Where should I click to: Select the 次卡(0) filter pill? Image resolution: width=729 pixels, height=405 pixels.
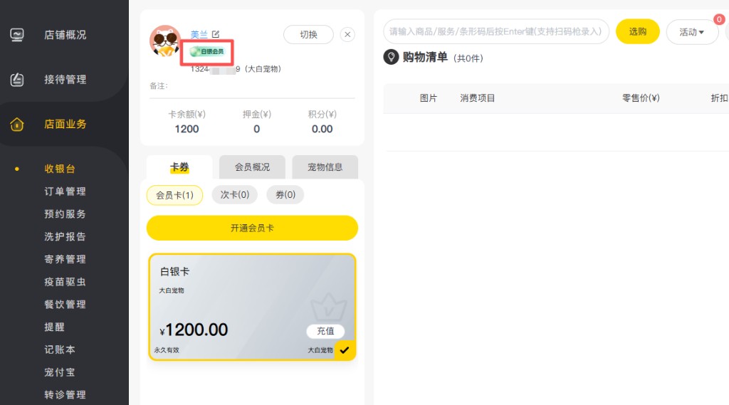pos(235,194)
